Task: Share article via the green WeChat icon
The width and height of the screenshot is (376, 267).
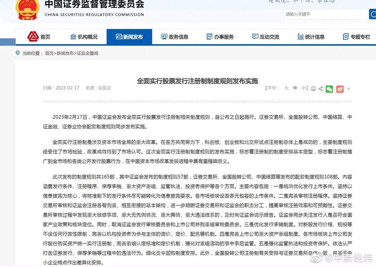Action: click(x=329, y=89)
